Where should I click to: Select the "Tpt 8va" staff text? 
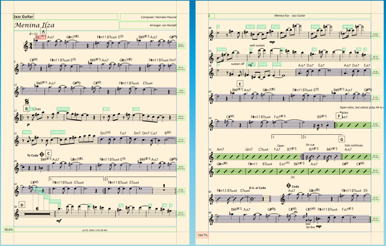point(310,227)
